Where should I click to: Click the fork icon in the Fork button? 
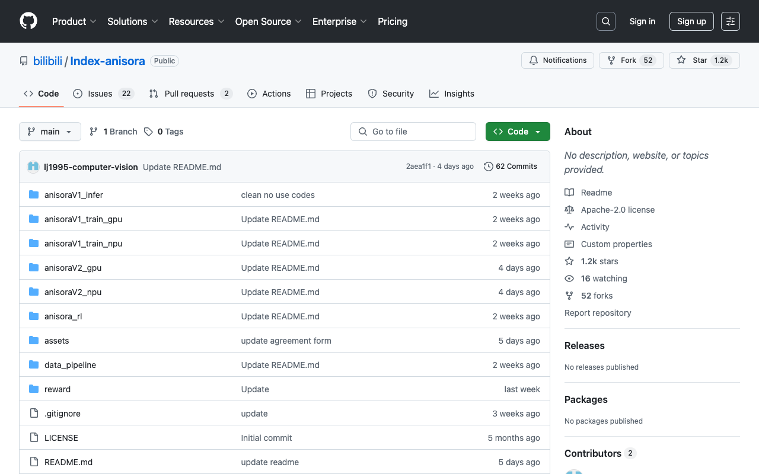pyautogui.click(x=611, y=60)
